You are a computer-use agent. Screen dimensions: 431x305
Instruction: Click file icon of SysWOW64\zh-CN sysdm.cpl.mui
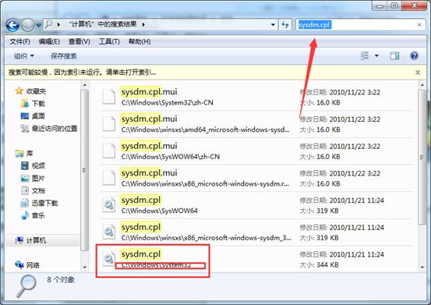coord(109,151)
